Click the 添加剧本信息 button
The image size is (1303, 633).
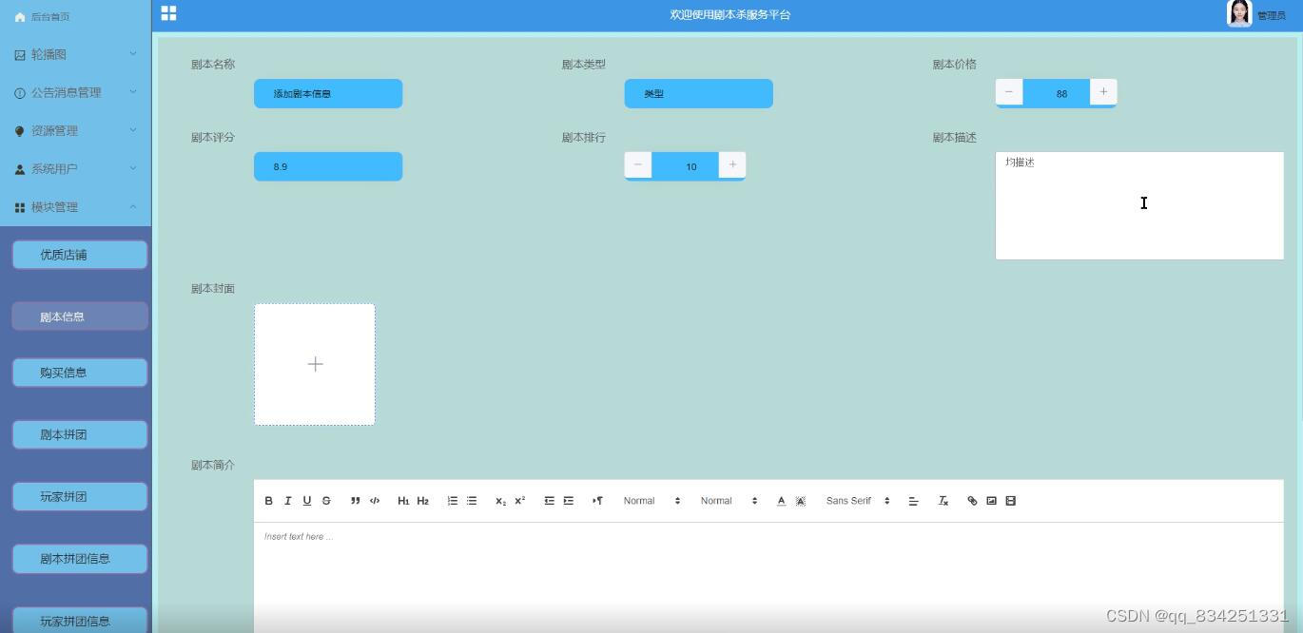327,93
